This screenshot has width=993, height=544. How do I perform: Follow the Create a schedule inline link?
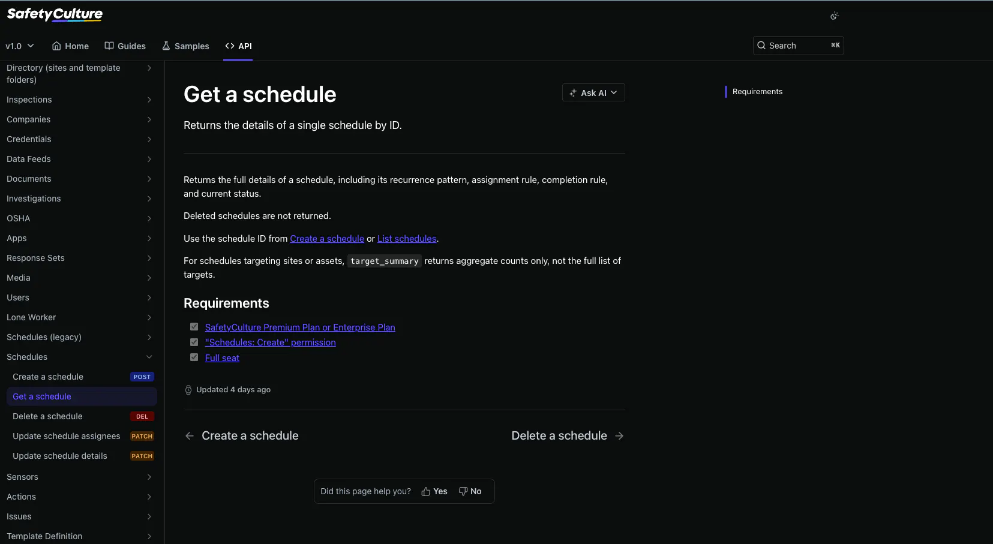327,239
